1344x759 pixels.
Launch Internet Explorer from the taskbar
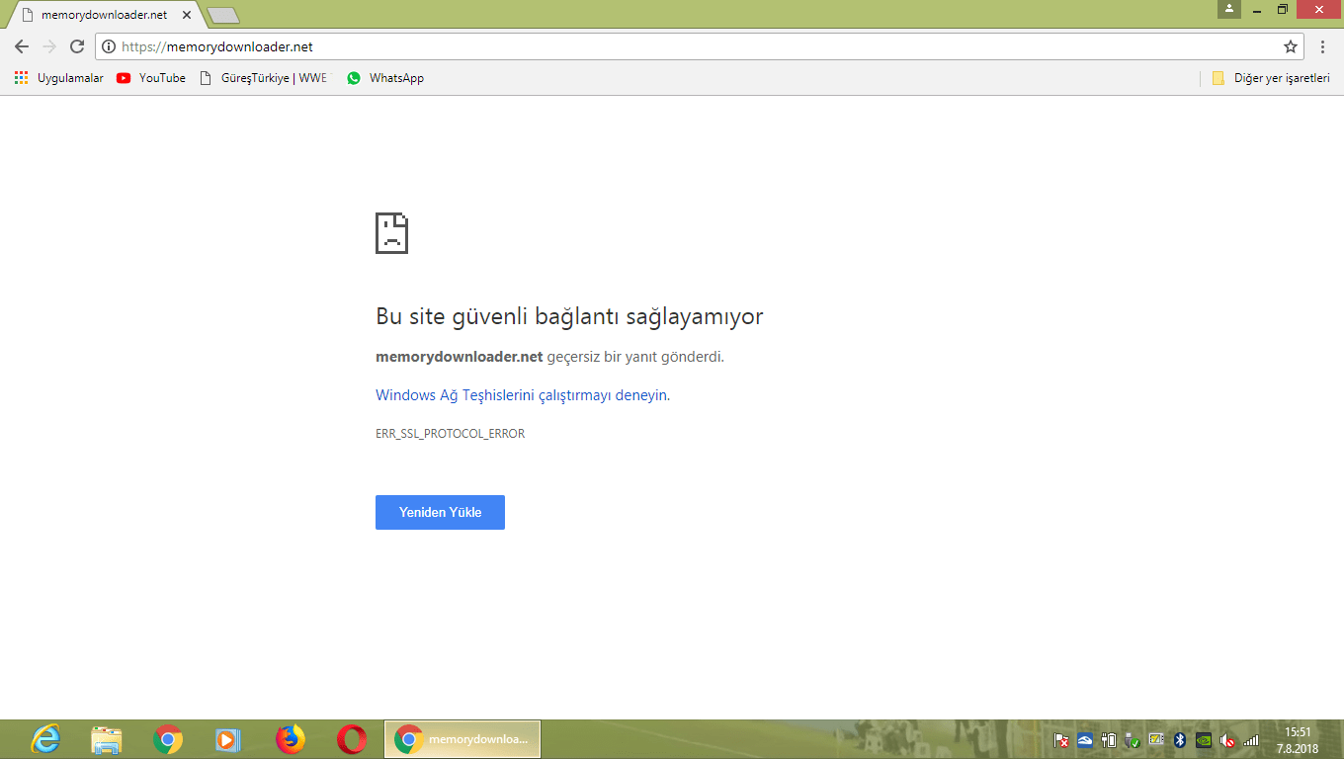tap(45, 739)
